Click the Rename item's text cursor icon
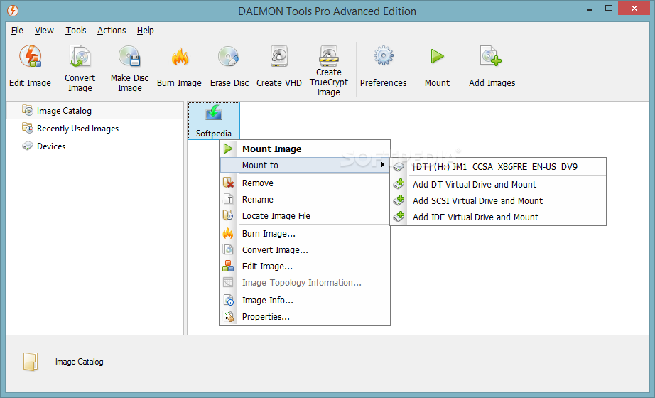Viewport: 655px width, 398px height. point(228,199)
